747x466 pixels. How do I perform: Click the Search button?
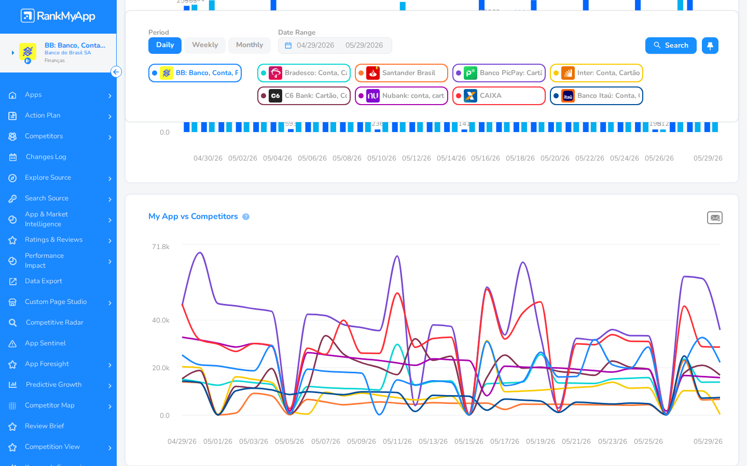(671, 46)
